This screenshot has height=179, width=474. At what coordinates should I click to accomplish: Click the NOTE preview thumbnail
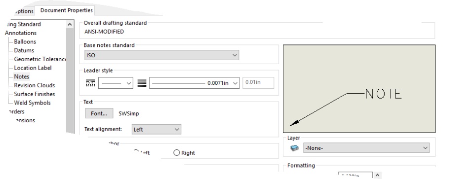click(359, 89)
